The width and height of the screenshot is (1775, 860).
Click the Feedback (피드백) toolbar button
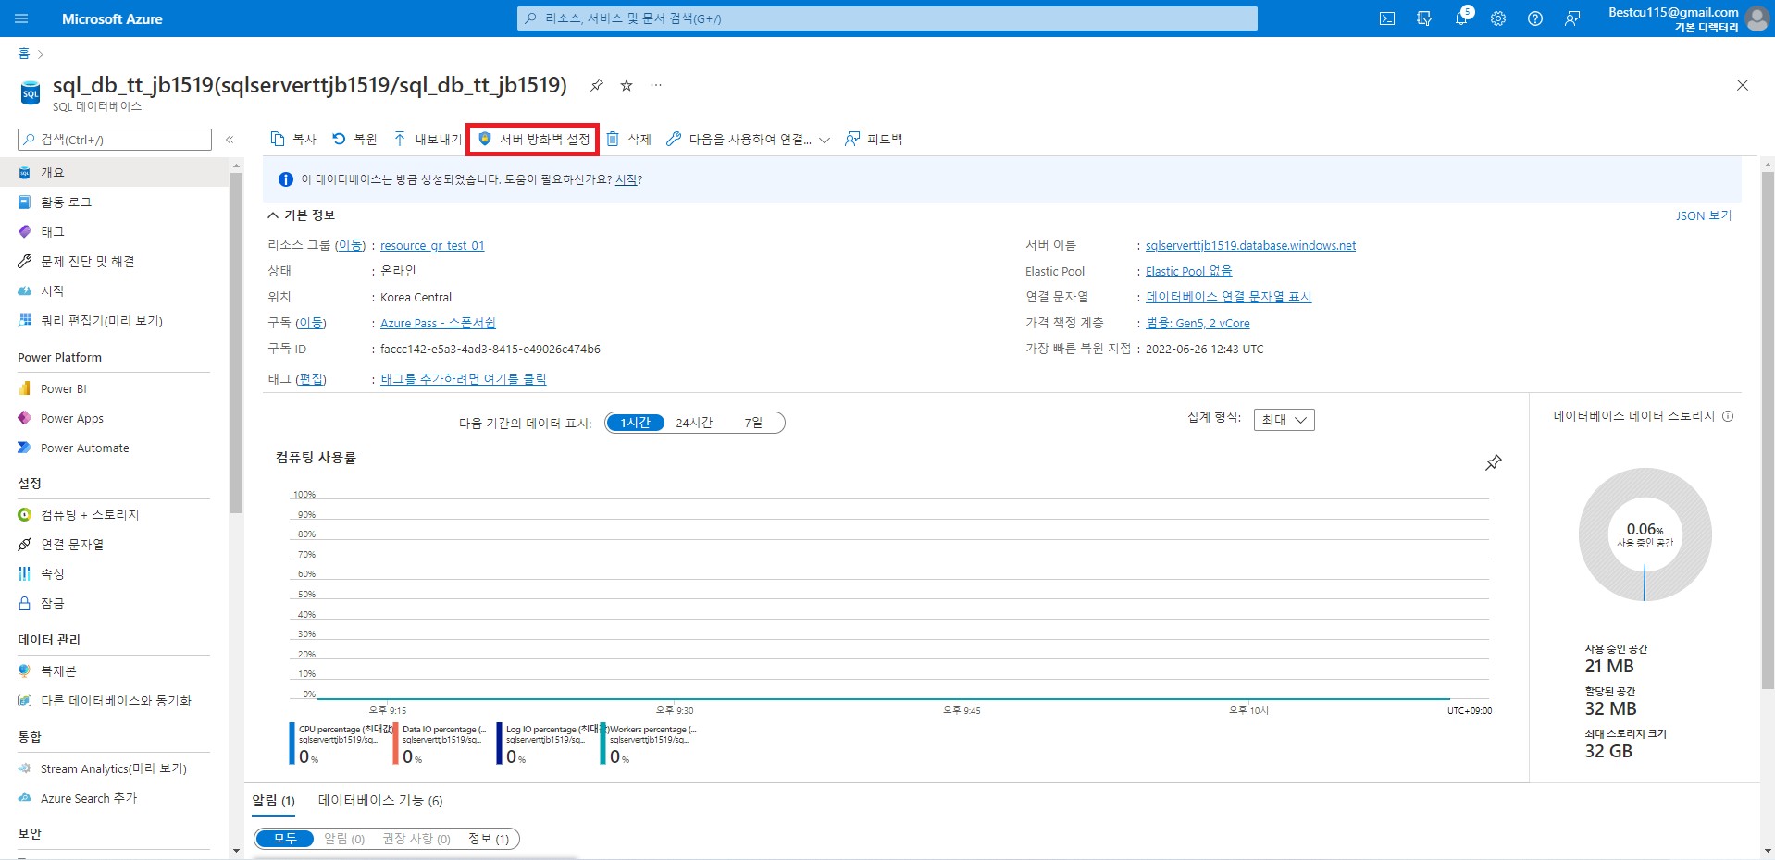874,139
